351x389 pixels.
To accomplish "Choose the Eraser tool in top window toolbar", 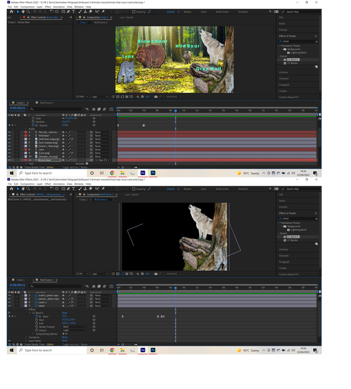I will (x=91, y=12).
